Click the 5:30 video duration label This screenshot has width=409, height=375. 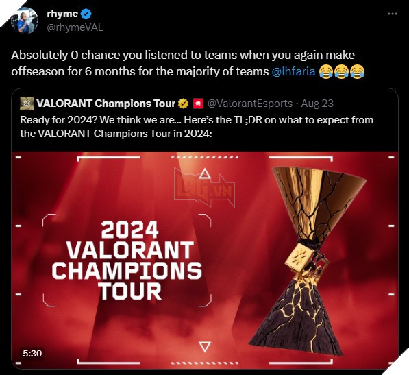pos(32,353)
